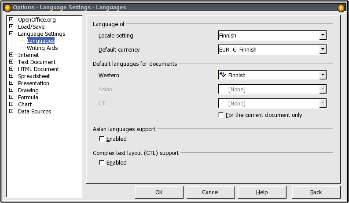Select Spreadsheet category label
This screenshot has height=203, width=349.
34,76
